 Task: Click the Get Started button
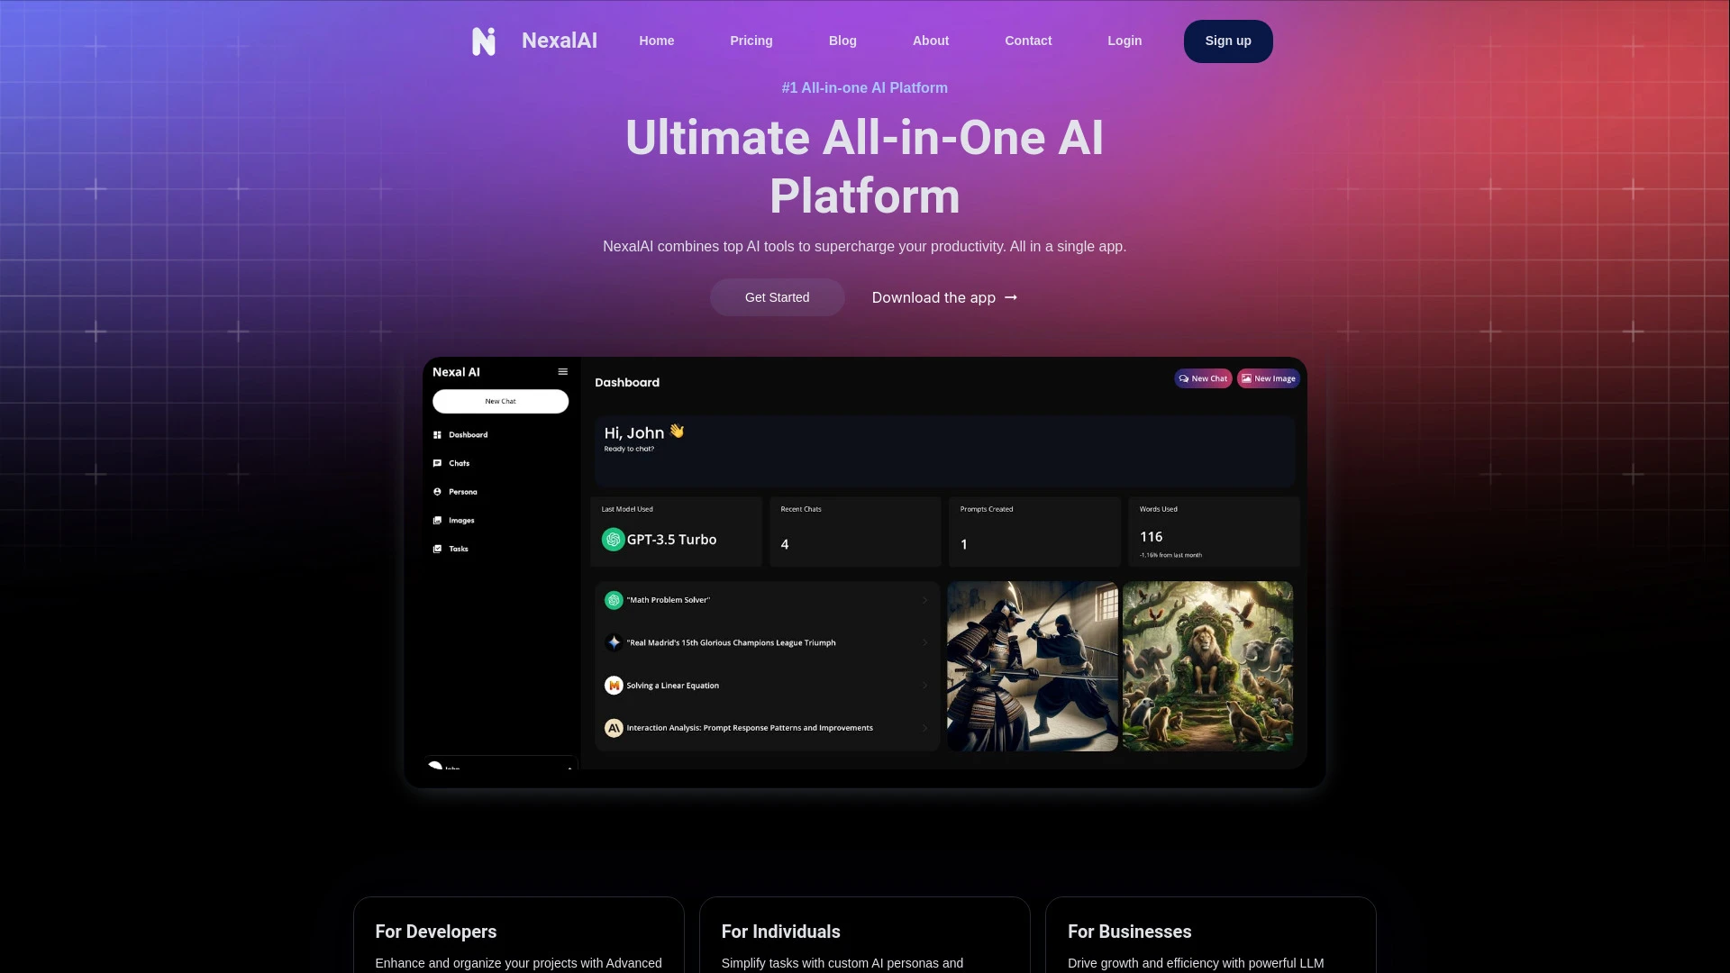777,297
